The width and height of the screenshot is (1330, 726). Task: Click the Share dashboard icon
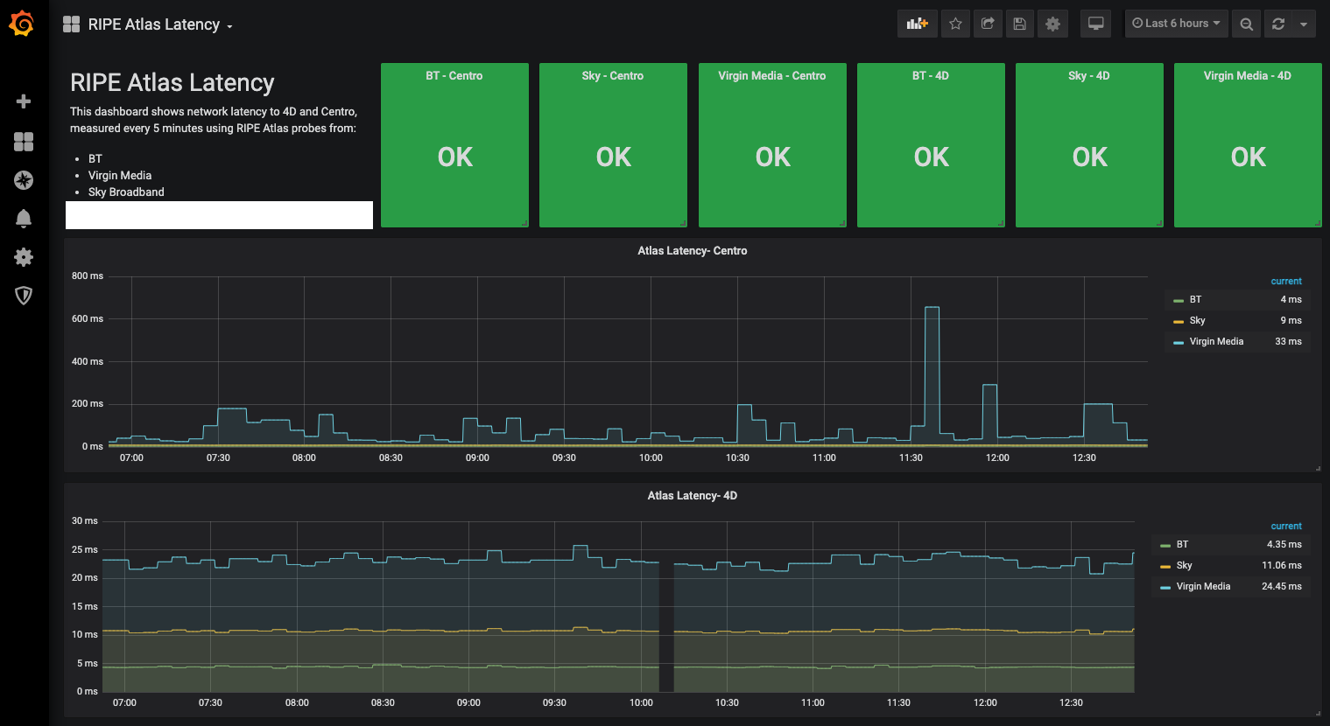988,24
